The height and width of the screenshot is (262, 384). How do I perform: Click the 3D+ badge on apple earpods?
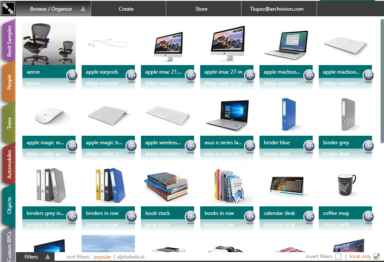click(131, 75)
